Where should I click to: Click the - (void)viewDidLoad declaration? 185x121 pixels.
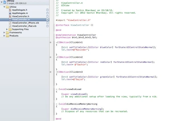coord(69,89)
